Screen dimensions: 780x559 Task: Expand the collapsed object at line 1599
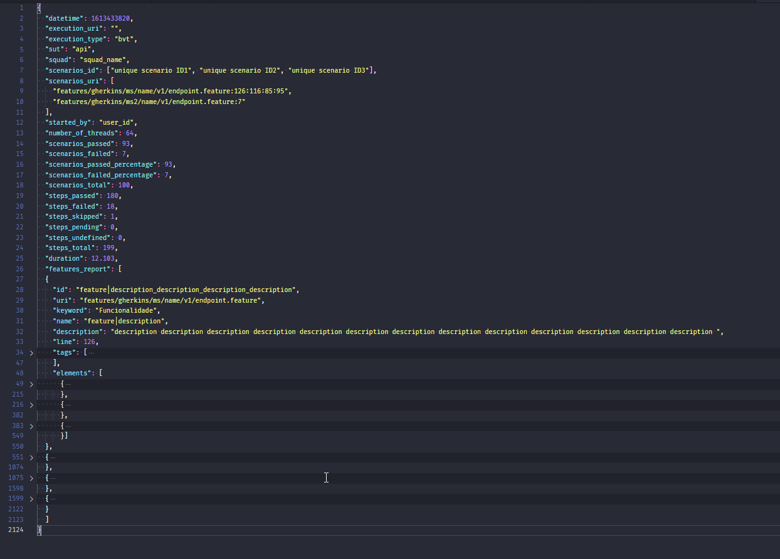[31, 498]
